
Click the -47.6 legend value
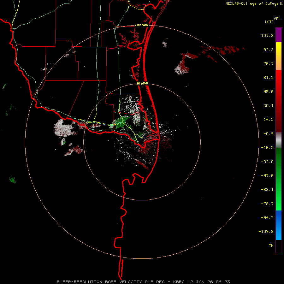coord(267,176)
